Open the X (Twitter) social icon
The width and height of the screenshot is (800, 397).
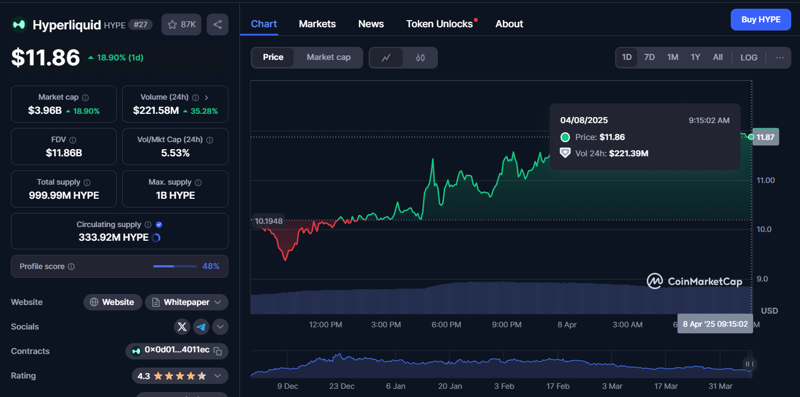182,327
